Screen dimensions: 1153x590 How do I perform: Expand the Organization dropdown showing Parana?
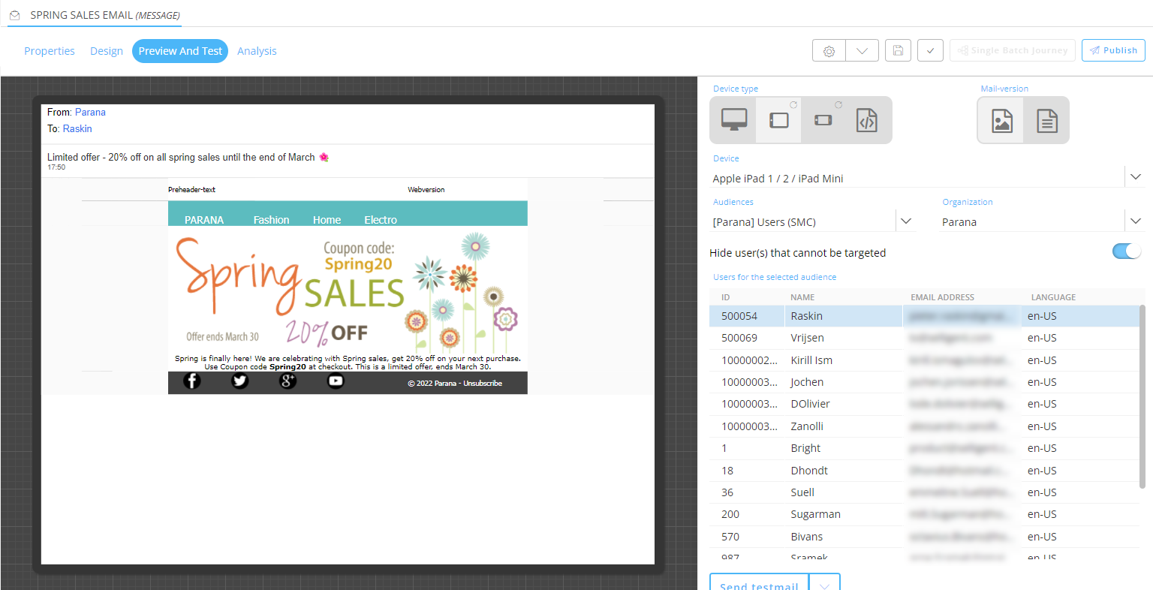(1135, 221)
